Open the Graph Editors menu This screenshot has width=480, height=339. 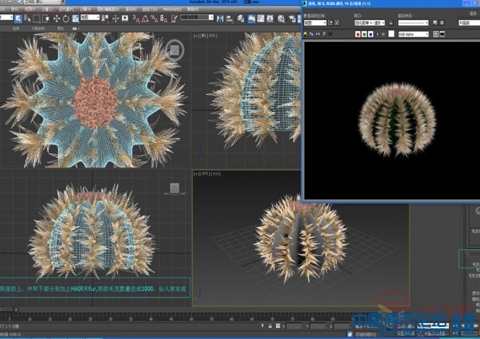pos(108,9)
